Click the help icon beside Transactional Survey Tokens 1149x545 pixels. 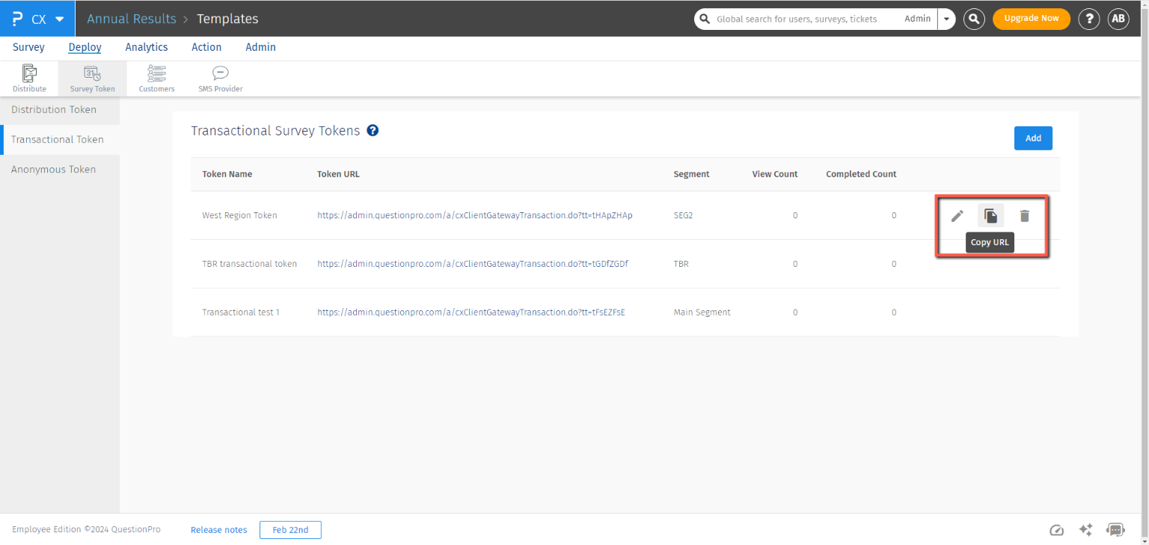point(373,130)
